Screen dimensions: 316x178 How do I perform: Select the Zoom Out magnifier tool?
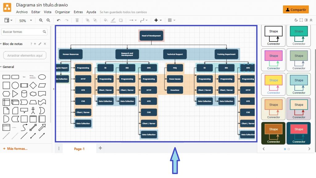[48, 20]
